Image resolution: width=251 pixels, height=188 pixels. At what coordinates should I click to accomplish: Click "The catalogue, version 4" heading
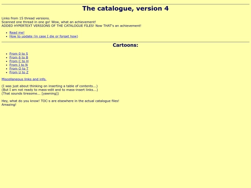(x=125, y=8)
